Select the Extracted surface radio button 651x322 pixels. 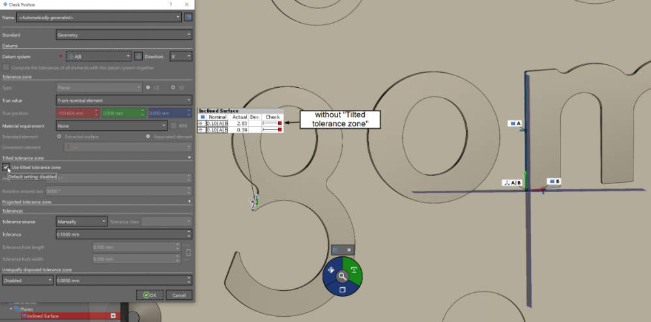(60, 137)
